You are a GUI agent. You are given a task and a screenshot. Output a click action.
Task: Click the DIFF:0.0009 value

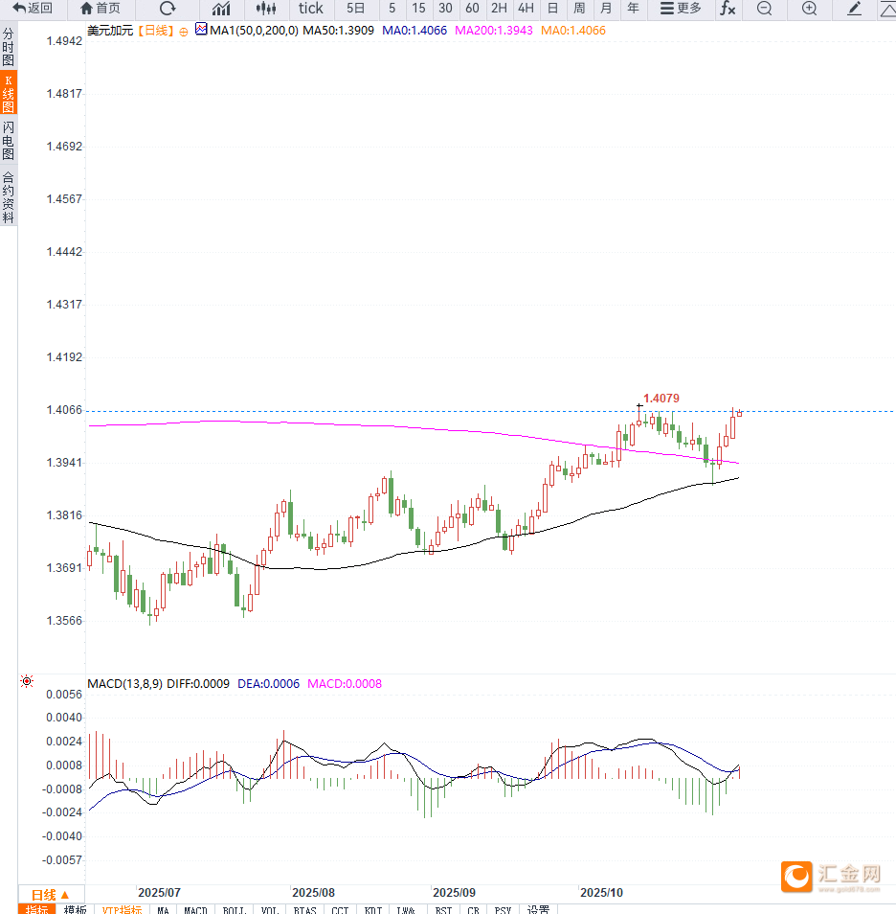tap(198, 684)
